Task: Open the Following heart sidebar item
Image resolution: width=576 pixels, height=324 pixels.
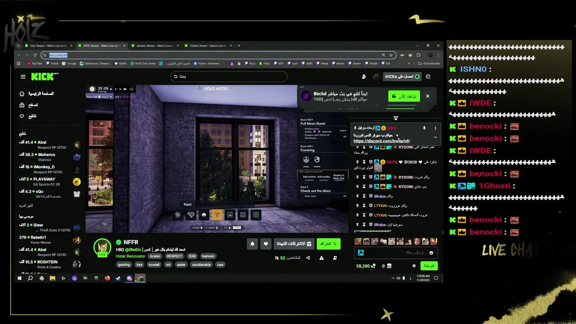Action: click(x=22, y=116)
